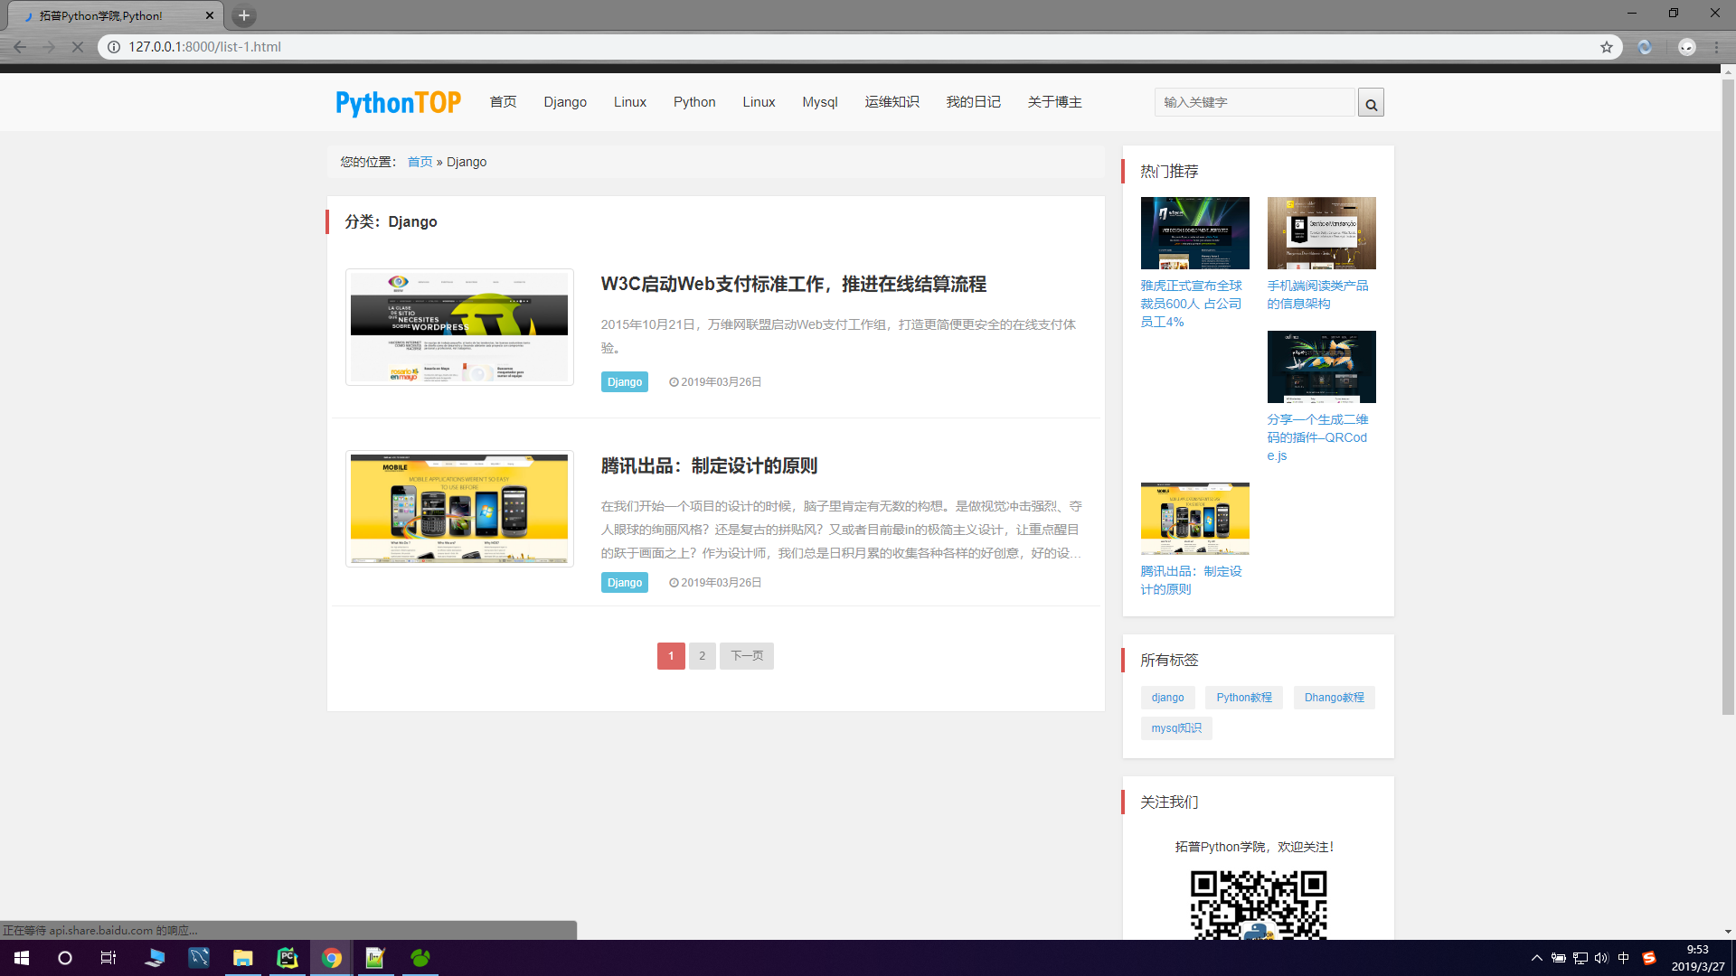Open Cortana search circle in taskbar
The width and height of the screenshot is (1736, 976).
pyautogui.click(x=65, y=958)
